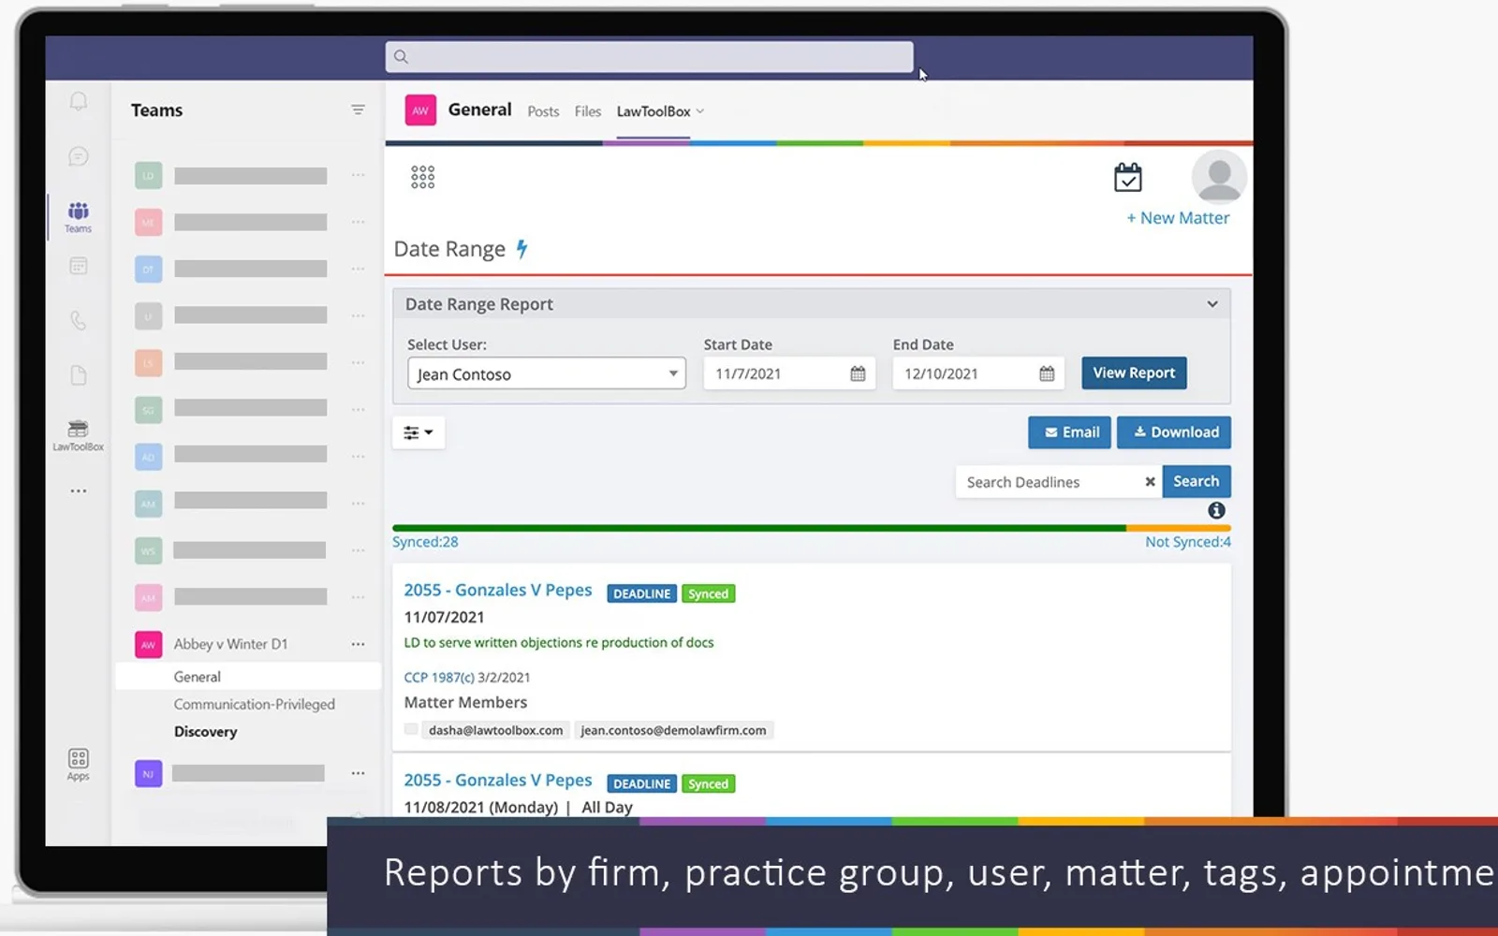Expand the LawToolBox tab chevron

click(700, 111)
